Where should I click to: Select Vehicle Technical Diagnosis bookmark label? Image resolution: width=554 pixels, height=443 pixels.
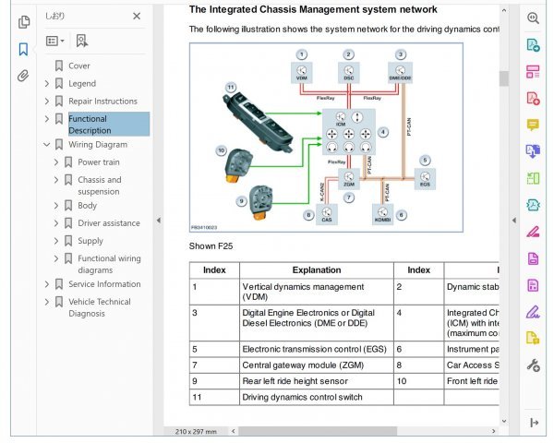[100, 307]
